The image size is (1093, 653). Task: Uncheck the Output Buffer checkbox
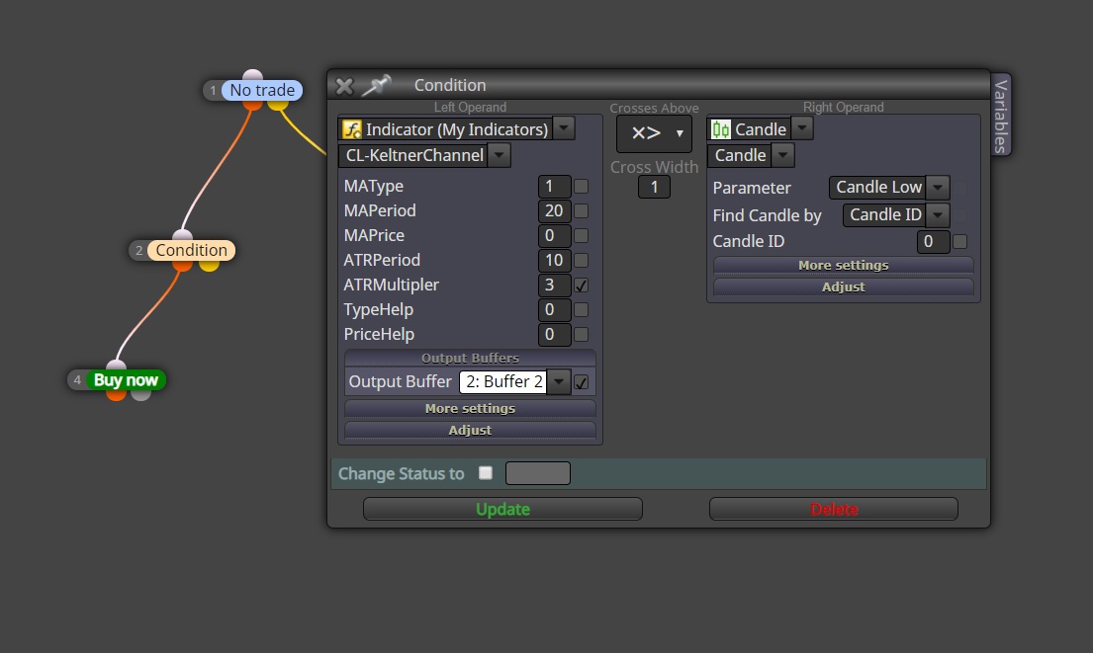pos(581,382)
